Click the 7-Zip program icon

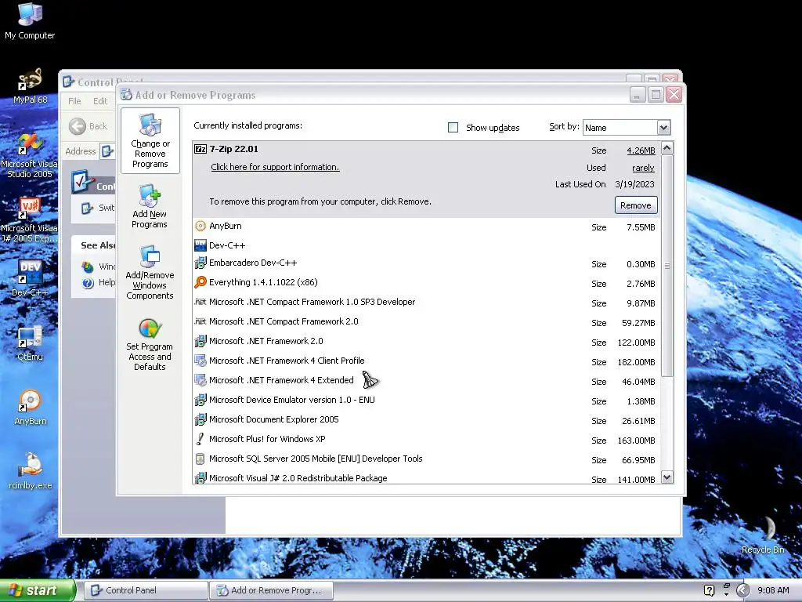tap(200, 149)
